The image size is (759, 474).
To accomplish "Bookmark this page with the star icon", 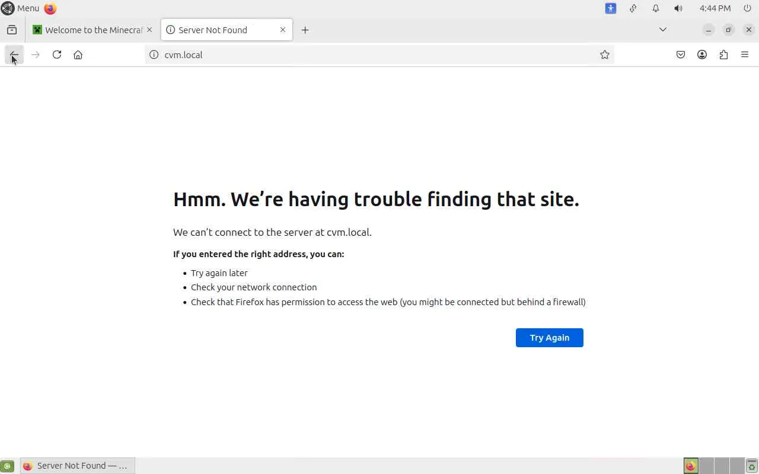I will coord(604,55).
